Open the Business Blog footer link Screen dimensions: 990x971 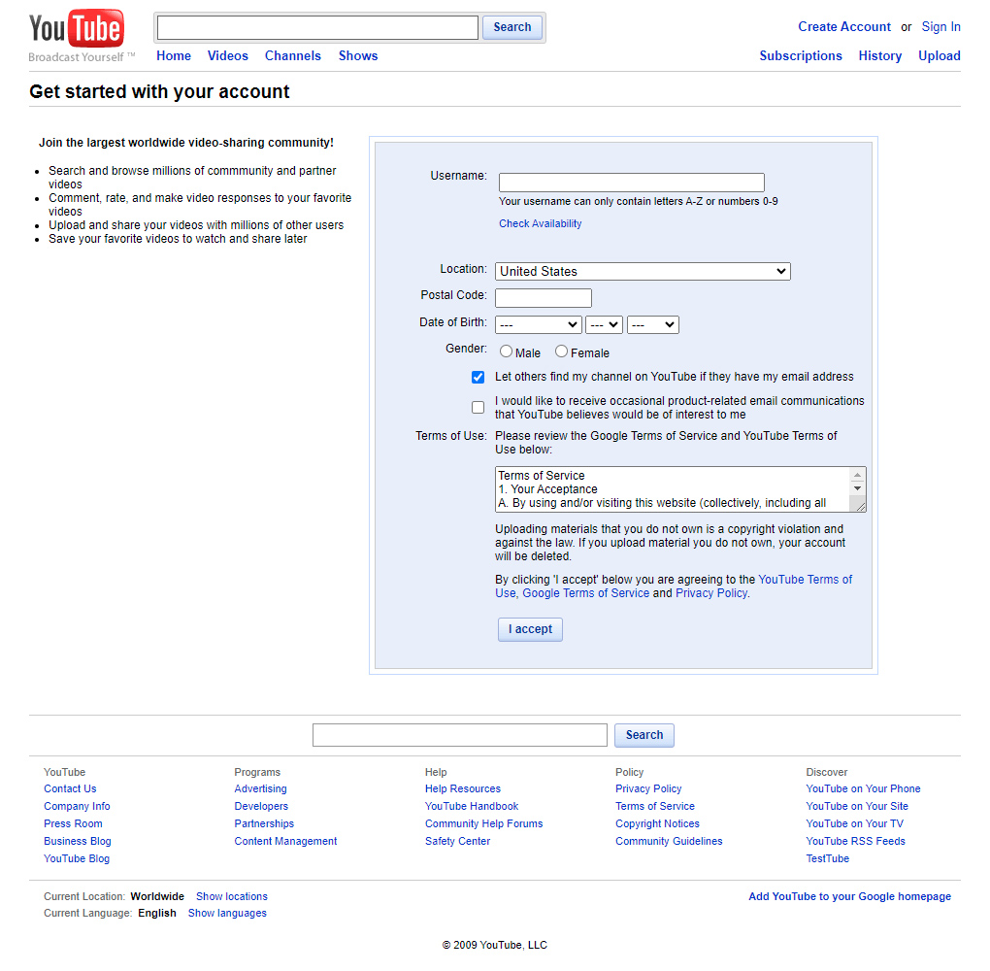pyautogui.click(x=78, y=842)
